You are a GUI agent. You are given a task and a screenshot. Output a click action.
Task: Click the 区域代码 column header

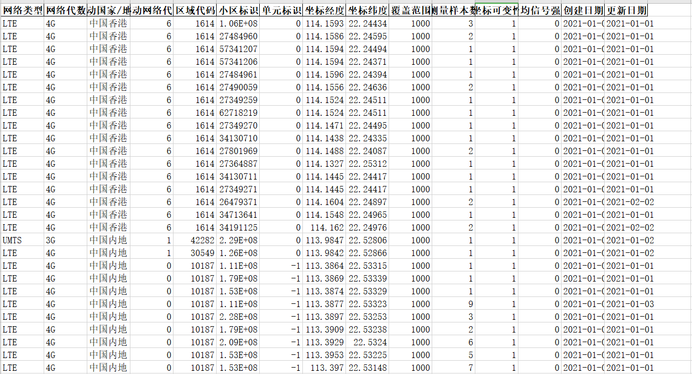click(195, 10)
